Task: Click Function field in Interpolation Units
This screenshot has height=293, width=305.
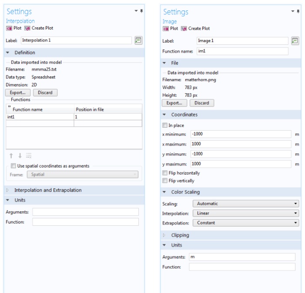Action: coord(86,222)
